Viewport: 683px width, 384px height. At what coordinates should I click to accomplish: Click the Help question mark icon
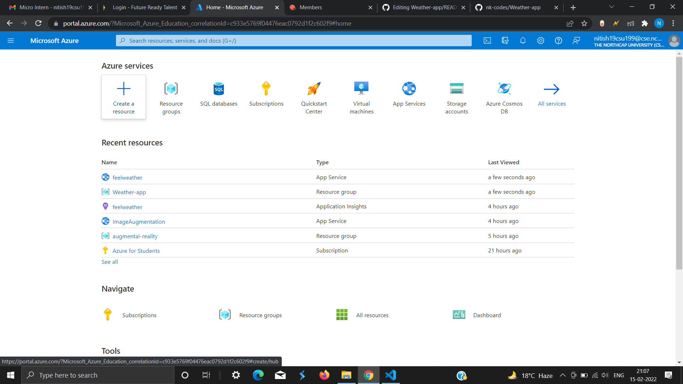pos(558,41)
